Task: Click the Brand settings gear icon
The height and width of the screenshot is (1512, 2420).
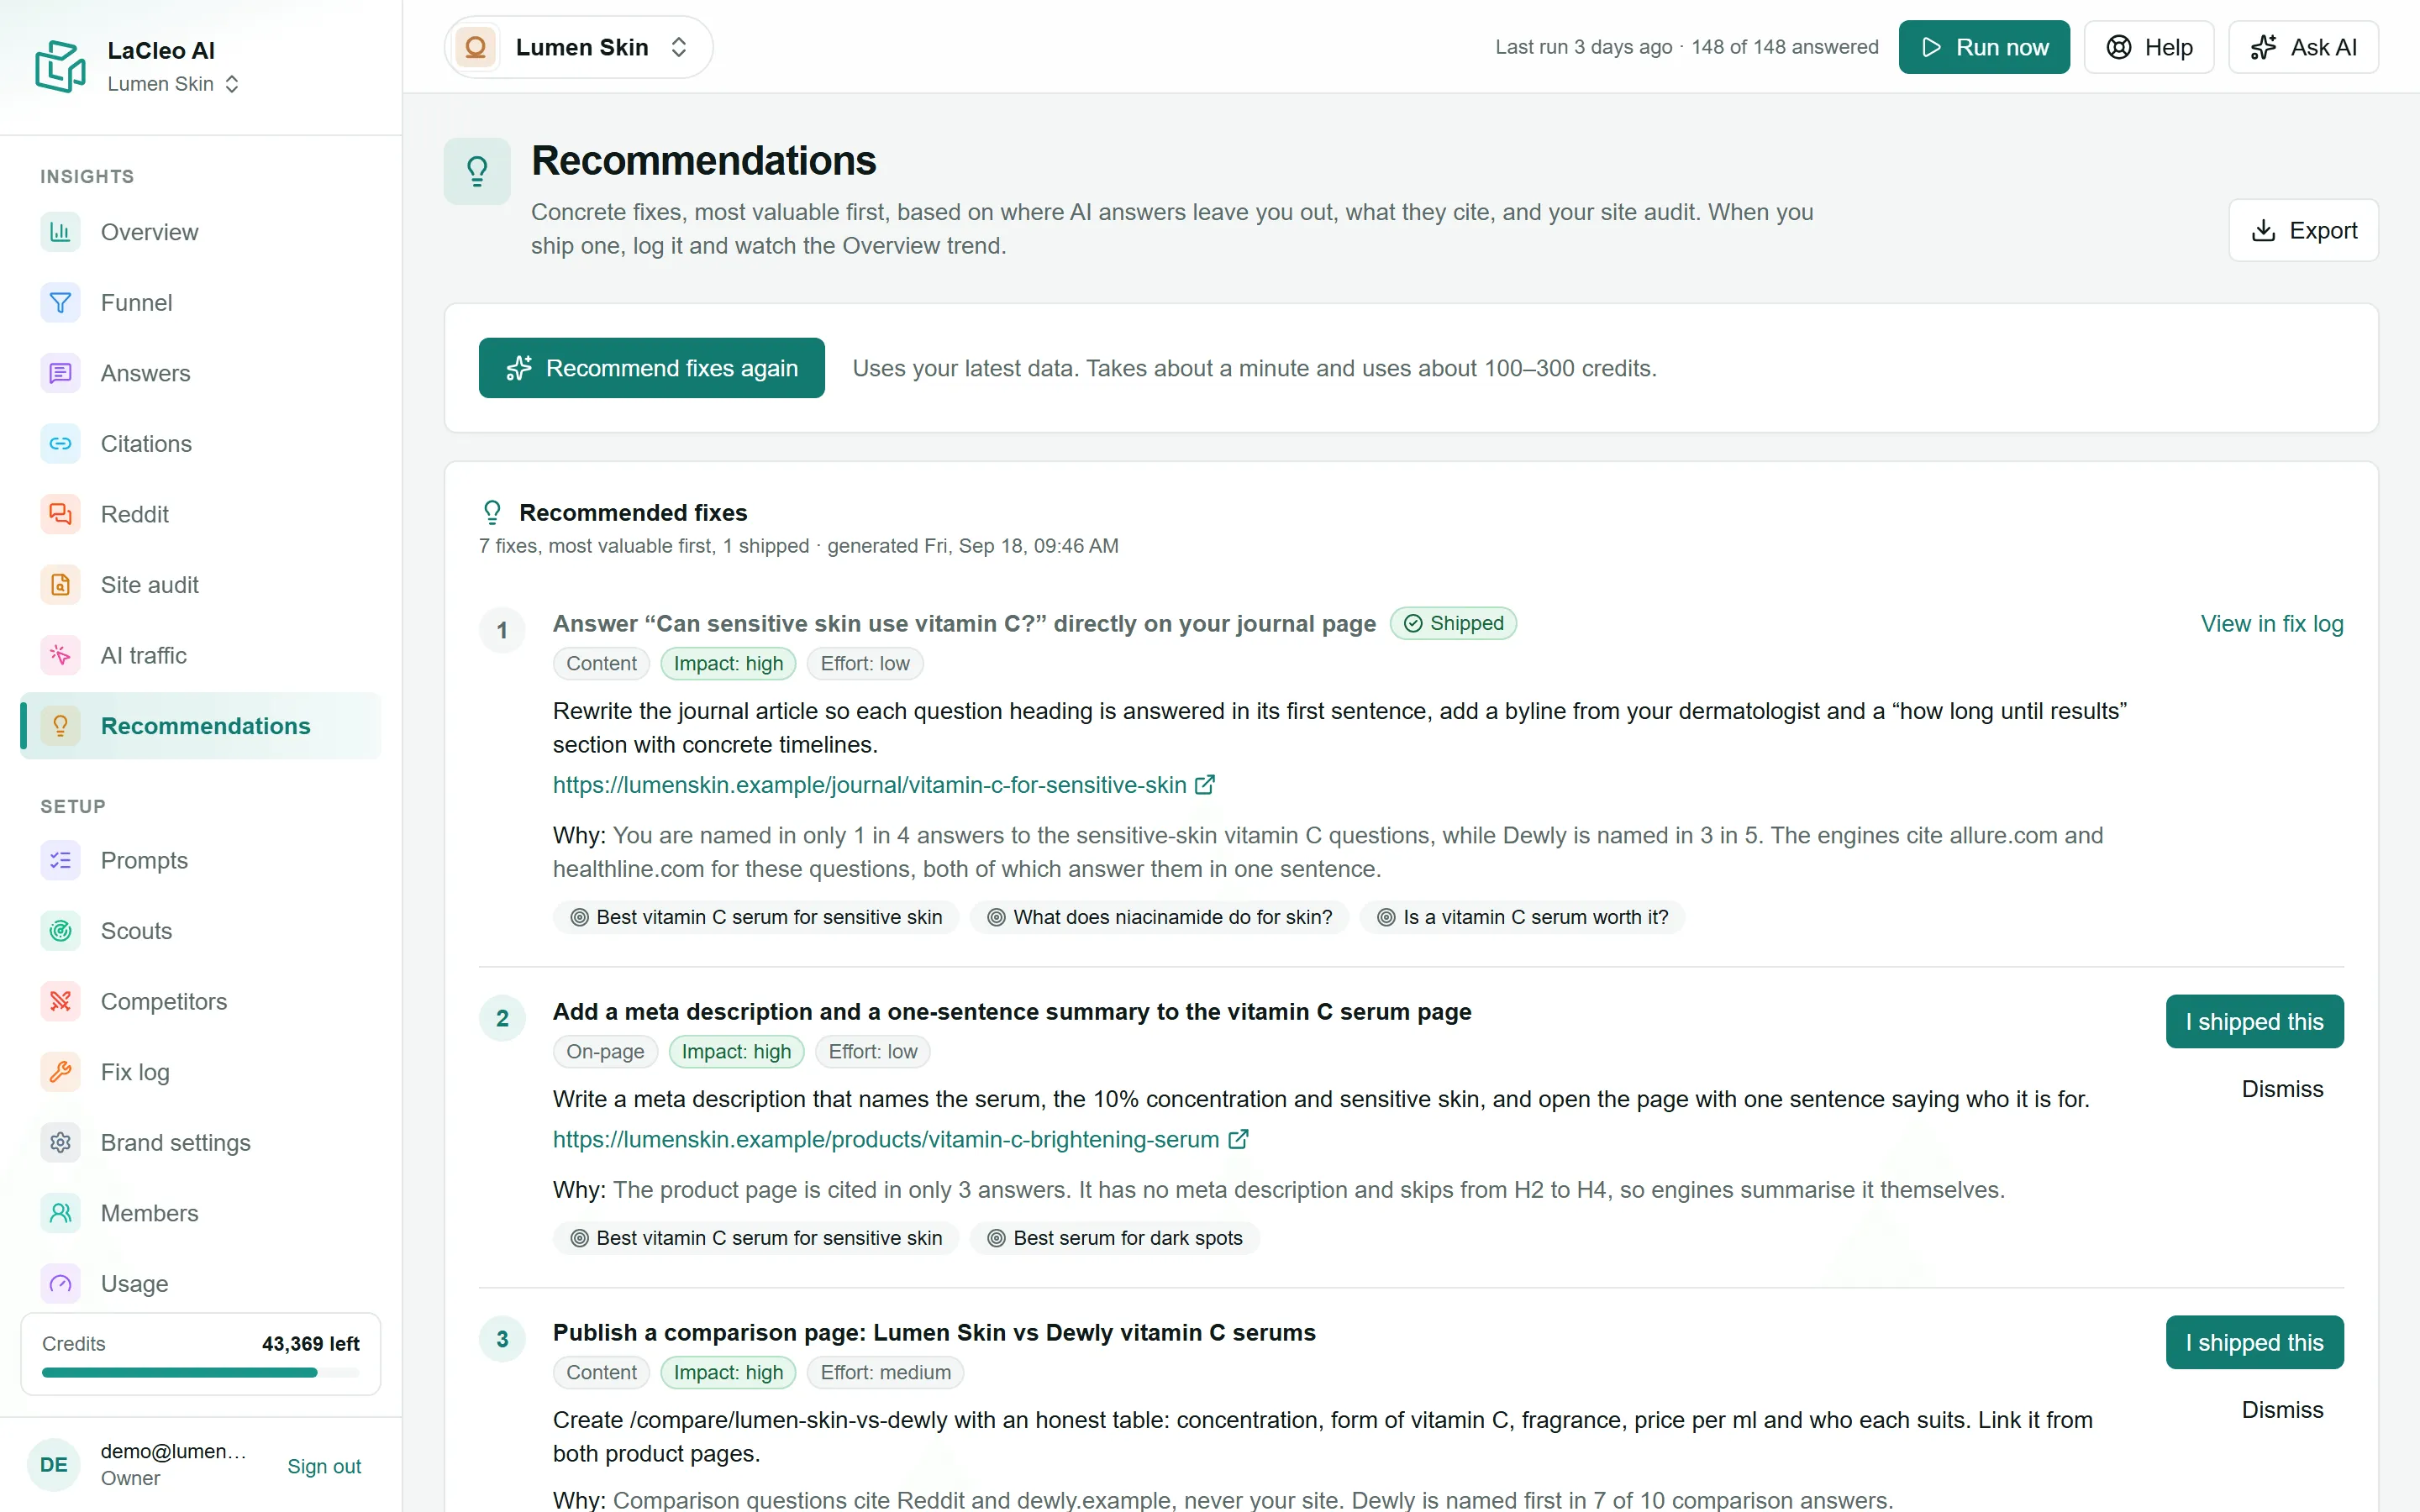Action: point(60,1142)
